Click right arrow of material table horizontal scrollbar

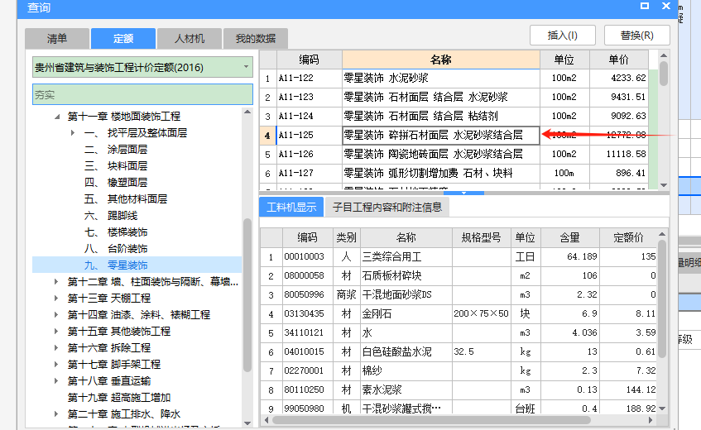[651, 420]
